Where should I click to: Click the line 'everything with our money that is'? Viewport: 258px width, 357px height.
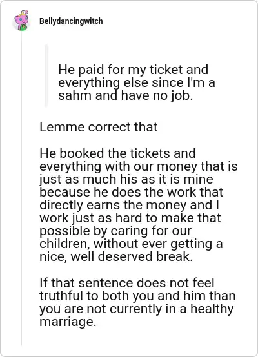pos(139,166)
